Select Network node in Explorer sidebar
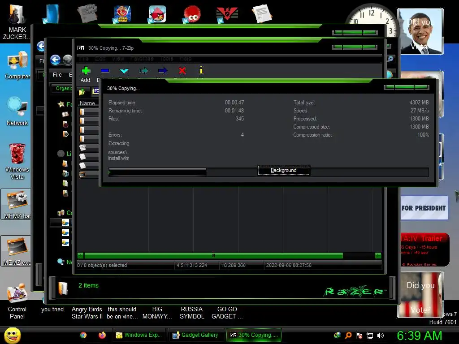The image size is (459, 344). tap(61, 262)
